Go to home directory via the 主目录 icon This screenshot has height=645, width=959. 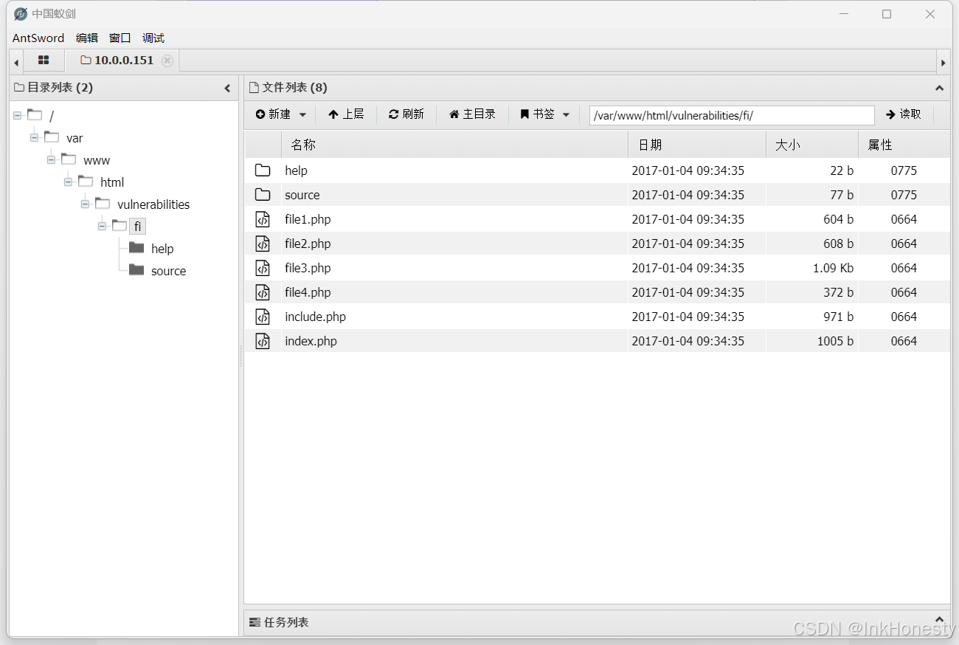click(455, 114)
